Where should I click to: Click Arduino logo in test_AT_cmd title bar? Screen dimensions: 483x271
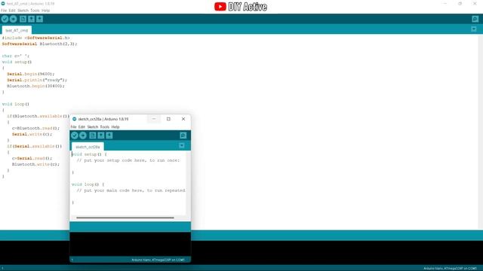[x=3, y=4]
